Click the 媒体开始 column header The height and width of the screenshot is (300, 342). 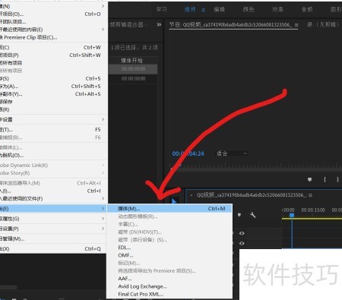pyautogui.click(x=131, y=60)
